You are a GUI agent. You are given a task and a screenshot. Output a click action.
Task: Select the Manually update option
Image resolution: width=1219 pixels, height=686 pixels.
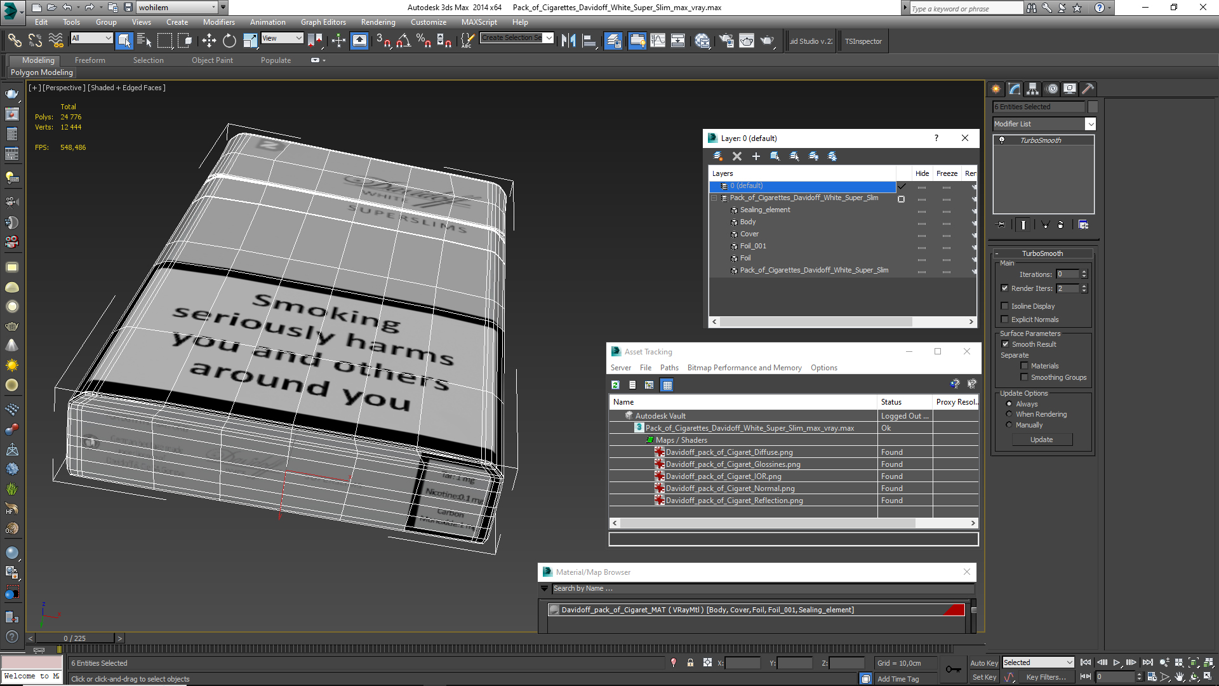(1009, 425)
